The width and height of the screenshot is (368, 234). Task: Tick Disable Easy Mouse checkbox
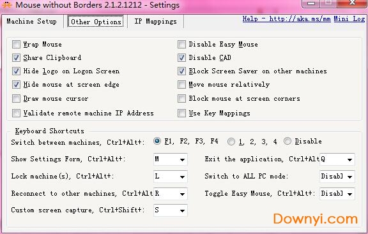(181, 44)
